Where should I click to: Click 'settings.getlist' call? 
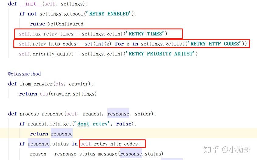pos(163,44)
